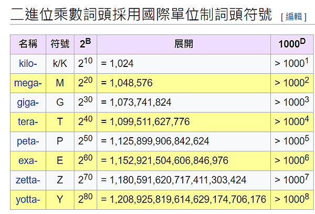Open the exa- prefix link

pyautogui.click(x=28, y=161)
